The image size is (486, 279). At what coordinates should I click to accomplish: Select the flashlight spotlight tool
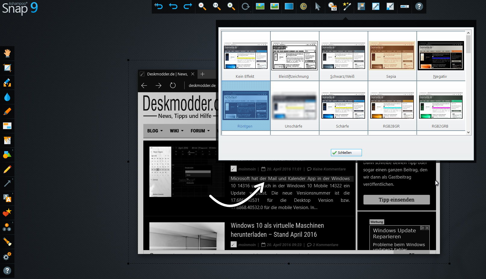(x=7, y=242)
